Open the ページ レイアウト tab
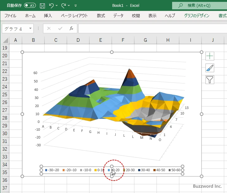227x193 pixels. coord(74,16)
